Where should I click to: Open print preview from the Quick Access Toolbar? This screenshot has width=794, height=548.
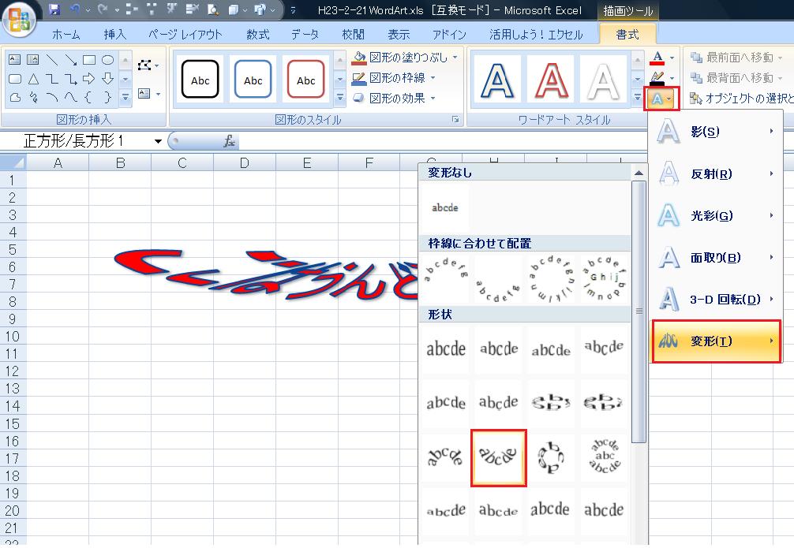213,9
